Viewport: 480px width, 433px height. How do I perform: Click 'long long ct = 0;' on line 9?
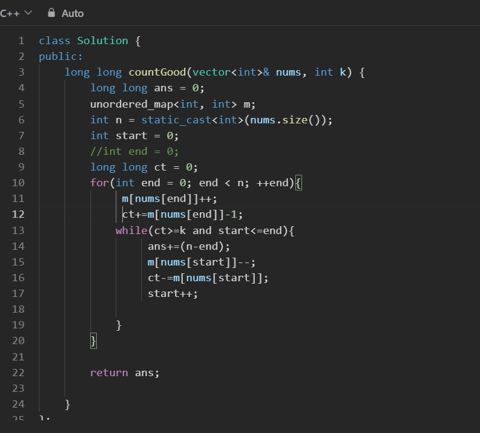point(144,168)
